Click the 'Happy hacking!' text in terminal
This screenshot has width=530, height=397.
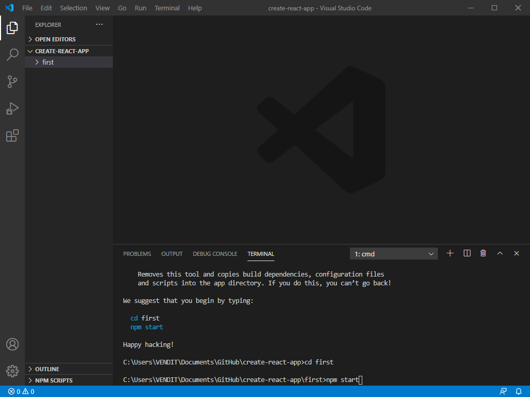pyautogui.click(x=148, y=345)
